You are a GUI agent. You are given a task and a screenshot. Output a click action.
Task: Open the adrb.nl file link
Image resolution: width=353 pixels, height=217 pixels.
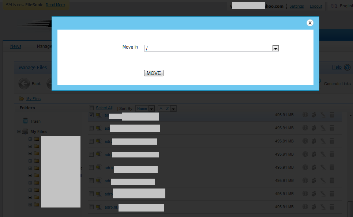pyautogui.click(x=112, y=207)
